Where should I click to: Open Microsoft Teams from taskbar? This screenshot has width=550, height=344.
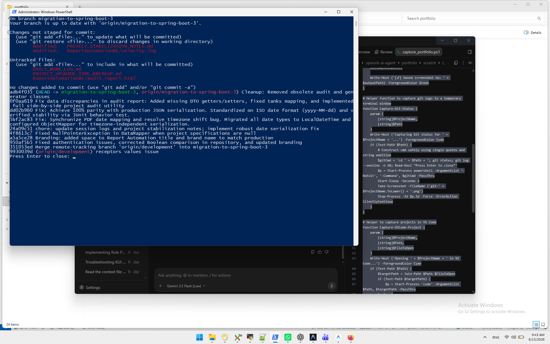[x=326, y=337]
